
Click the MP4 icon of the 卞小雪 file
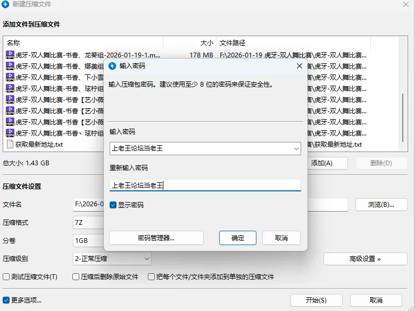click(x=10, y=77)
